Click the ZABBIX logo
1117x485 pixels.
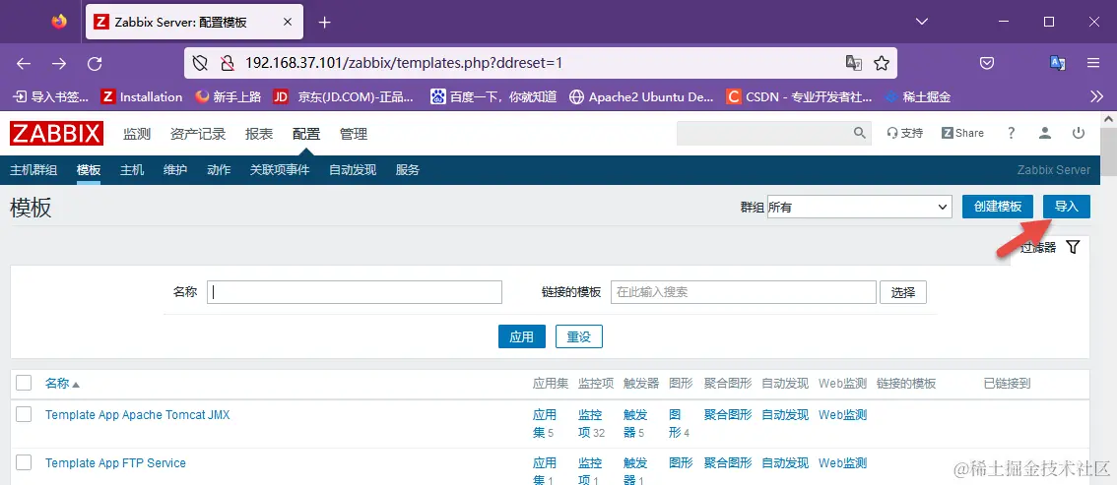pyautogui.click(x=57, y=133)
